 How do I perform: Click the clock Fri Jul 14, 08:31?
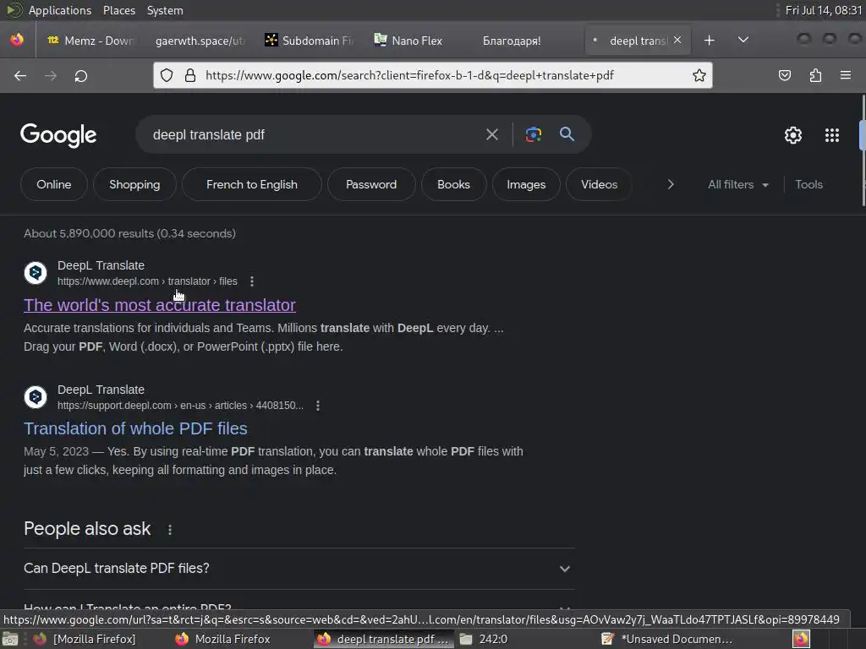coord(824,10)
